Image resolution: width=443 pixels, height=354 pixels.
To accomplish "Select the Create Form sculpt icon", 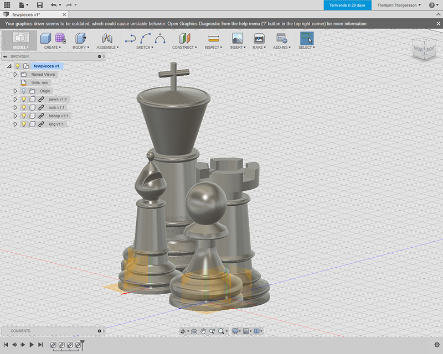I will 60,38.
